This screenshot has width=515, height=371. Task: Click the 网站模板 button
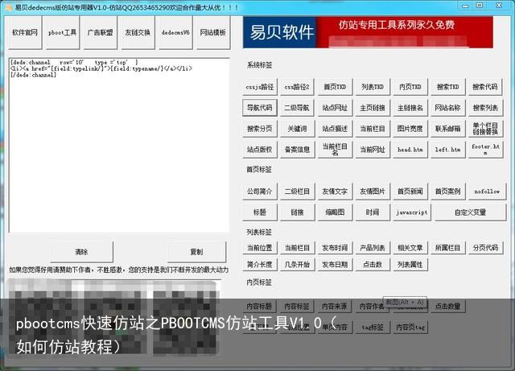point(212,32)
